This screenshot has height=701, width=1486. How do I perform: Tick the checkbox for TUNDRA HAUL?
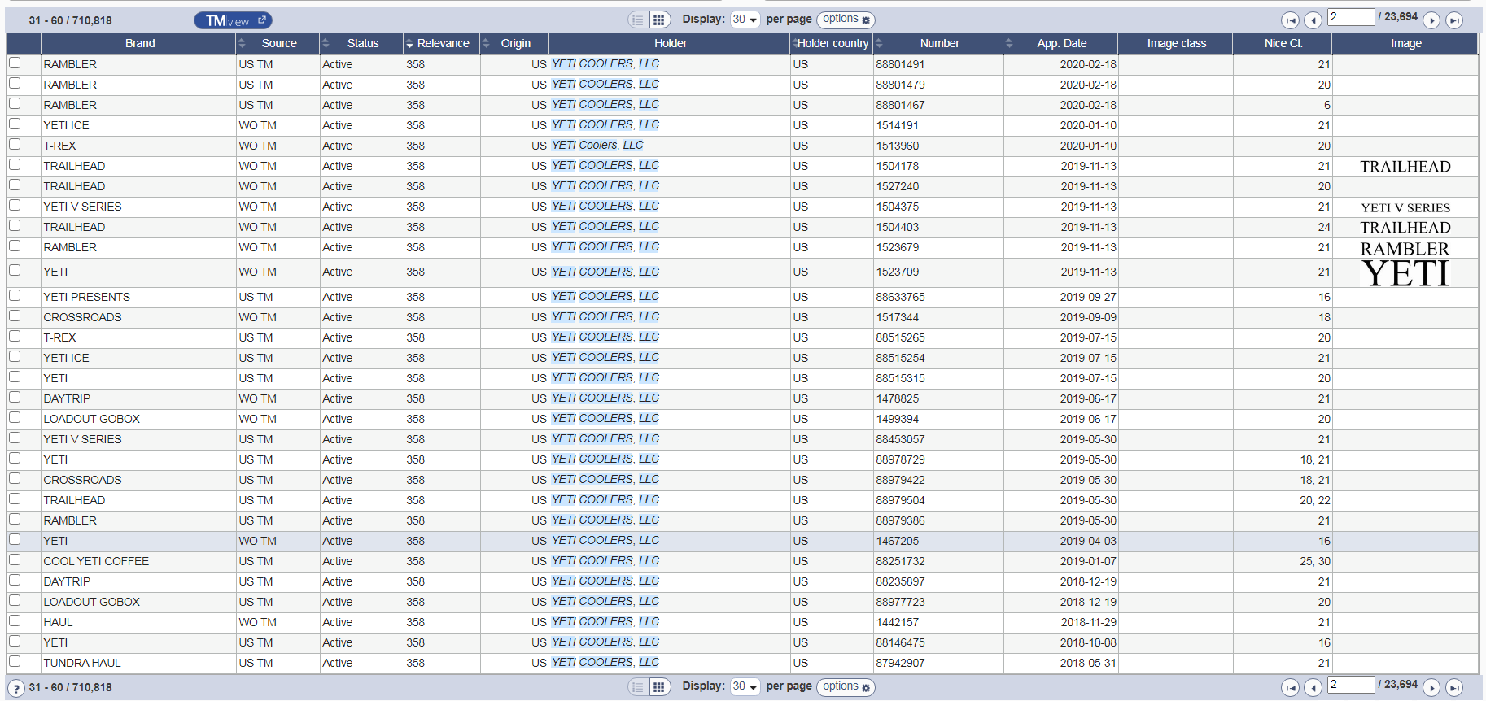(15, 662)
